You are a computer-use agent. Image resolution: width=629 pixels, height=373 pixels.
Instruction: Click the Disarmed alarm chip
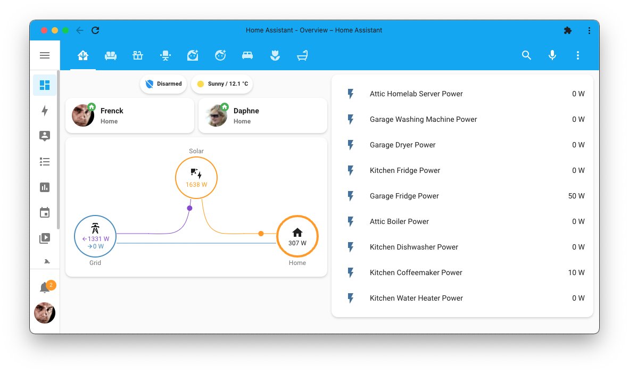click(163, 84)
